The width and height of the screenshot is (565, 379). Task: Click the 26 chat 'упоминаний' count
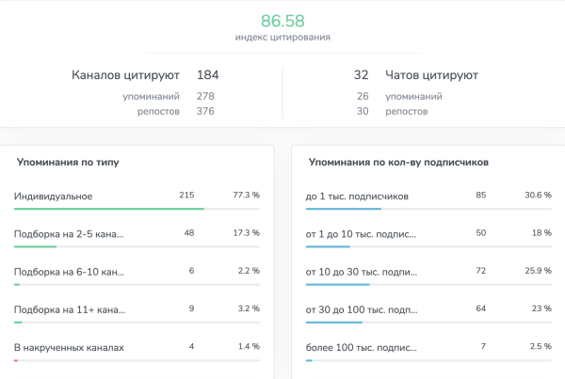pyautogui.click(x=362, y=96)
